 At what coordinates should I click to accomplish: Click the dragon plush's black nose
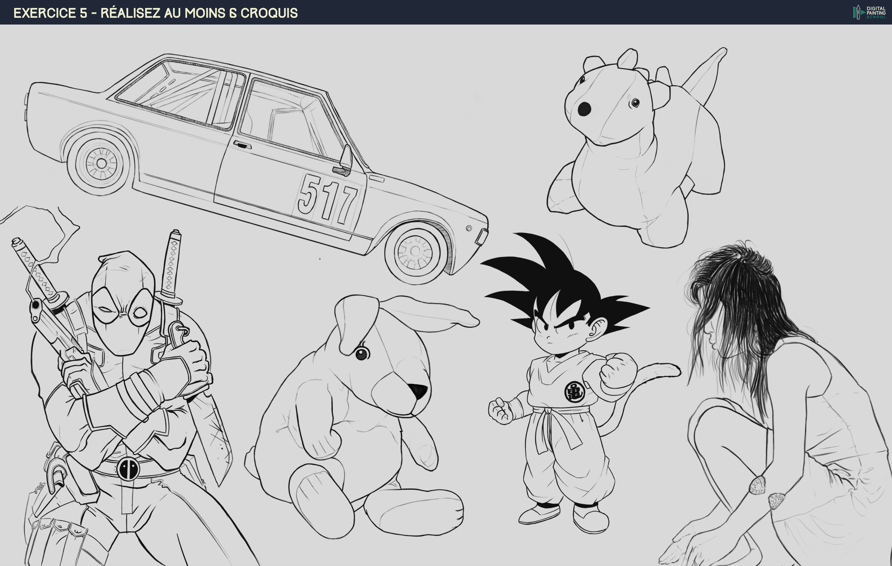click(x=584, y=109)
